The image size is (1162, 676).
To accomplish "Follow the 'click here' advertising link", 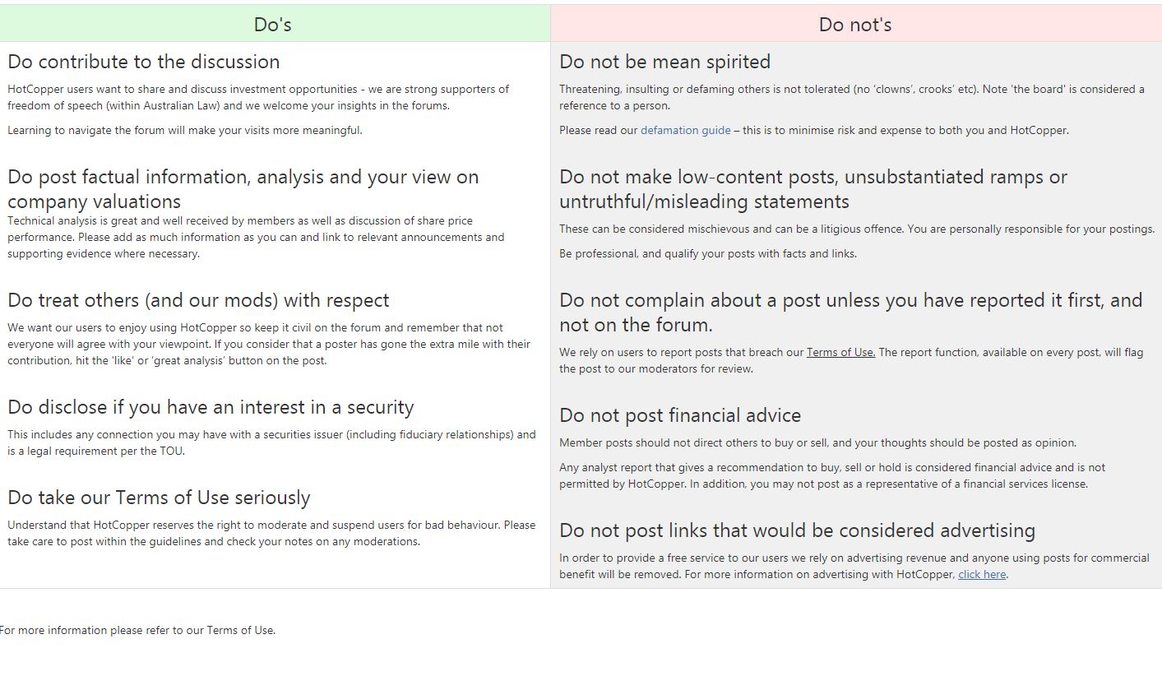I will tap(982, 574).
